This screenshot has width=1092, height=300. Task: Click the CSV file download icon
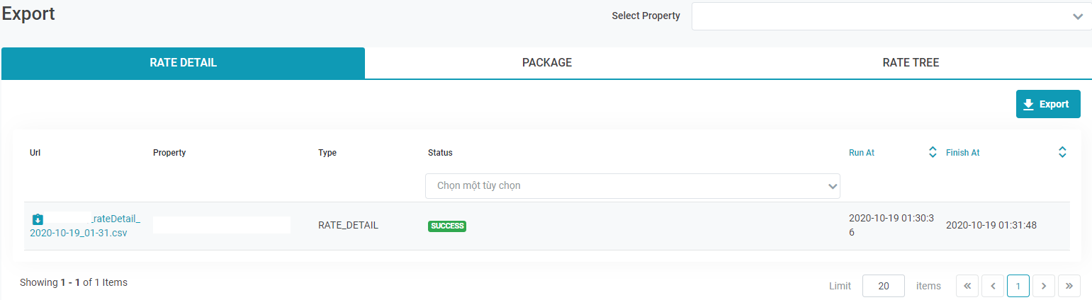[x=38, y=219]
